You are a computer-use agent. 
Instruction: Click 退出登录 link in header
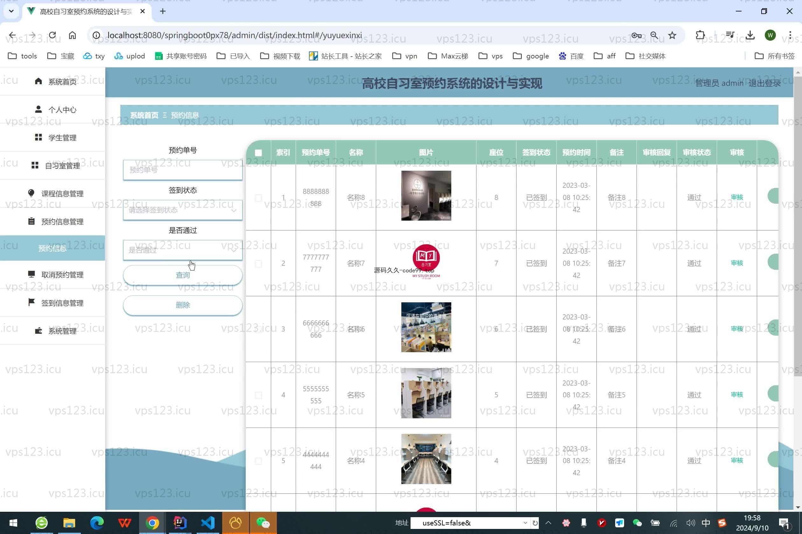pyautogui.click(x=764, y=83)
